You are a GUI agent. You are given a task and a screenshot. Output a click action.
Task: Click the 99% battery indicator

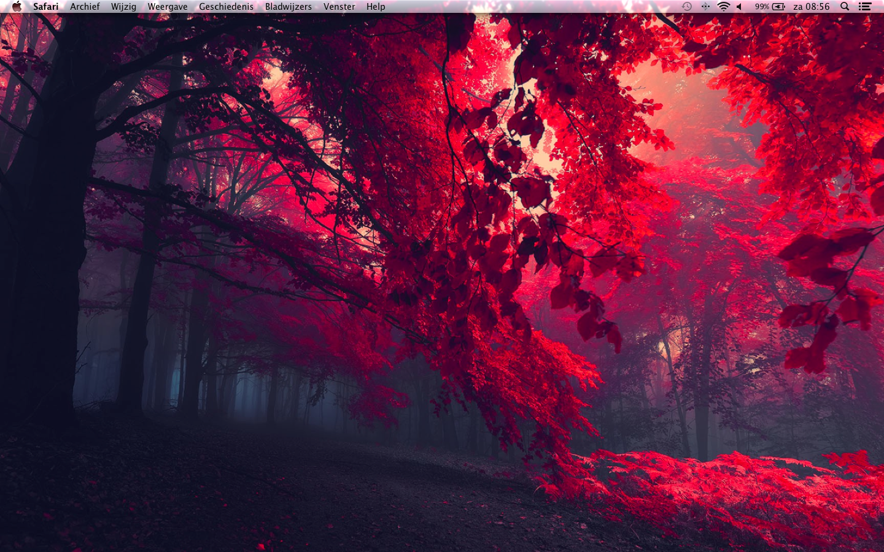(770, 7)
